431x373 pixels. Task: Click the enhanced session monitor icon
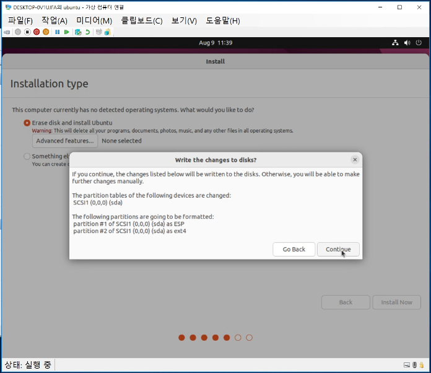point(98,32)
